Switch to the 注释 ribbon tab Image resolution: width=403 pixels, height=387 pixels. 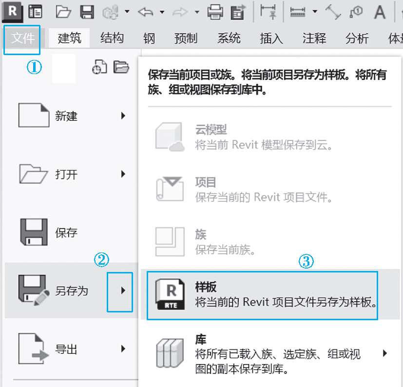coord(314,39)
